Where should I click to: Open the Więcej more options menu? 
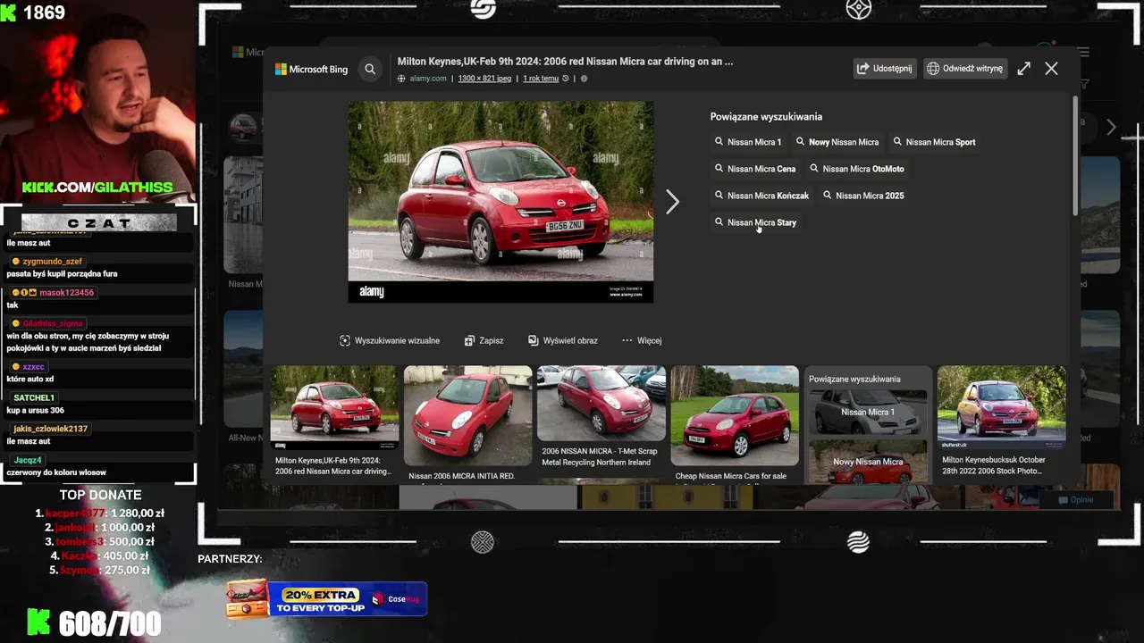pos(642,340)
